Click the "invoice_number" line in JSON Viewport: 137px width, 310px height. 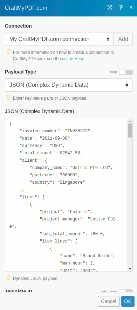coord(56,131)
